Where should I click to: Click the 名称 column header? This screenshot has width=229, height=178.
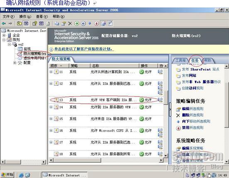[x=114, y=66]
